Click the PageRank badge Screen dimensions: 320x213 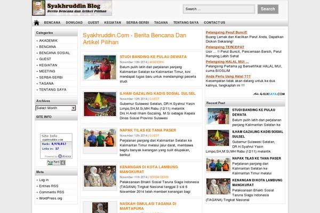57,162
